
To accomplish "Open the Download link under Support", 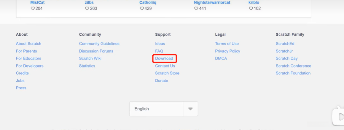I will click(x=164, y=58).
